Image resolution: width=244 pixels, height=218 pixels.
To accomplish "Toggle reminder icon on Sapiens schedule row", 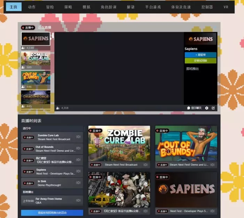I will click(78, 171).
